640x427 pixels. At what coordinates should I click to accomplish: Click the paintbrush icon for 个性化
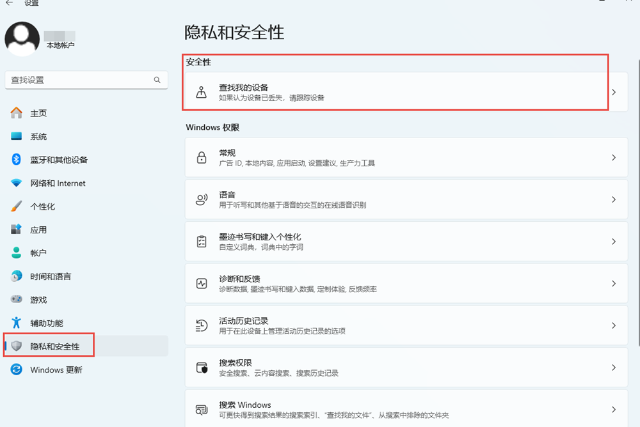(17, 206)
